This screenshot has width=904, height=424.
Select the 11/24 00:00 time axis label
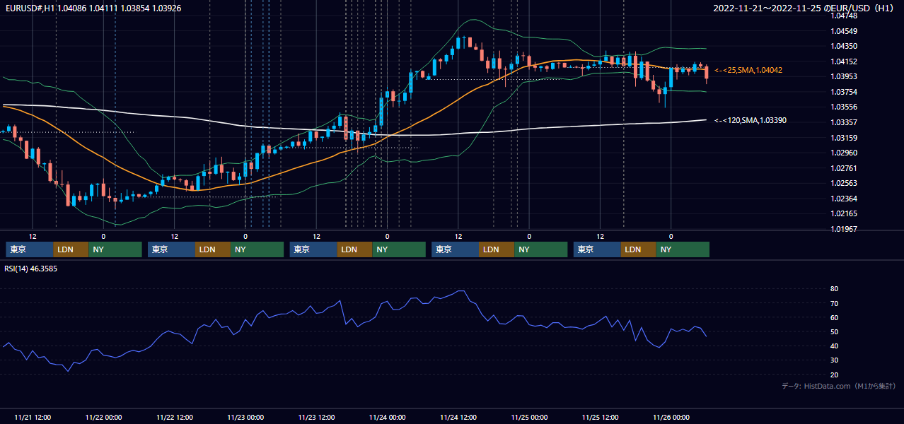[388, 417]
